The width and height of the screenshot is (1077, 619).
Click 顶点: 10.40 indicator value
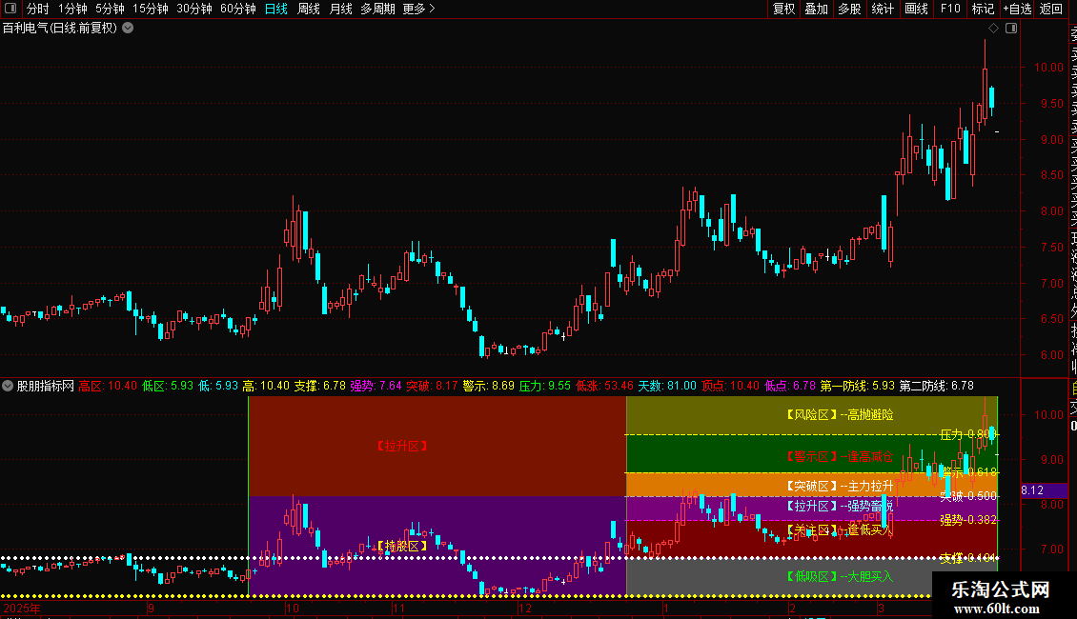tap(730, 386)
